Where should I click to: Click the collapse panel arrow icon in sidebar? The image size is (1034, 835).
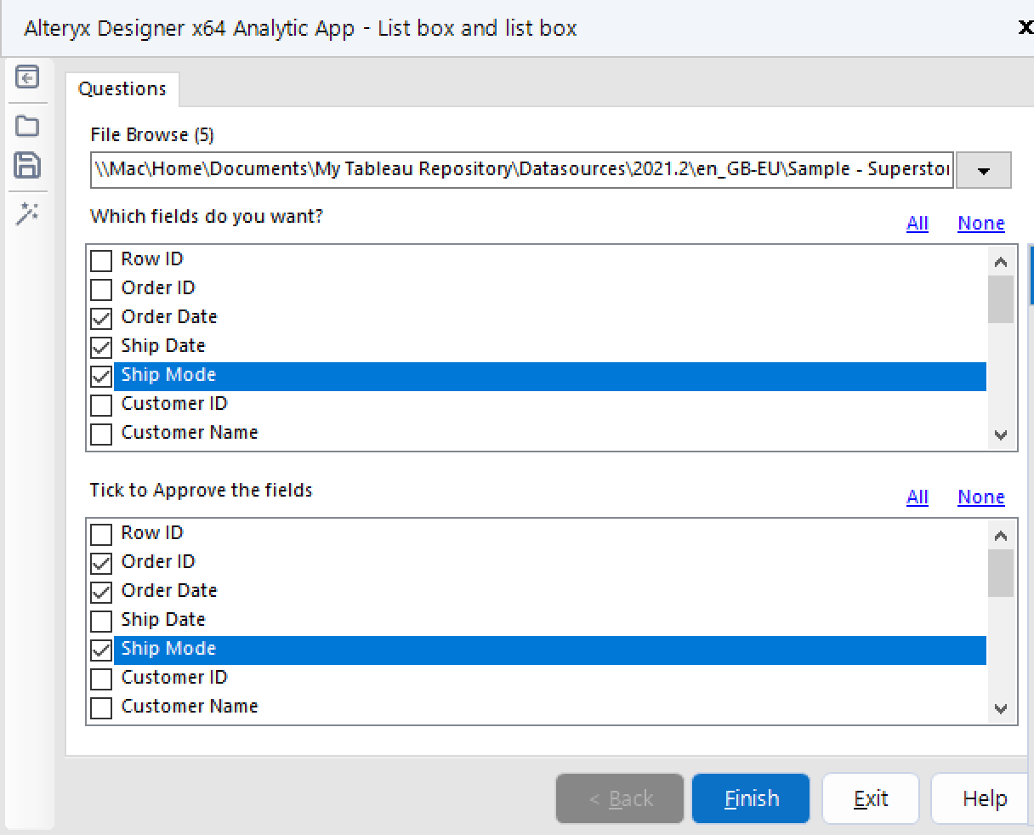pyautogui.click(x=27, y=78)
